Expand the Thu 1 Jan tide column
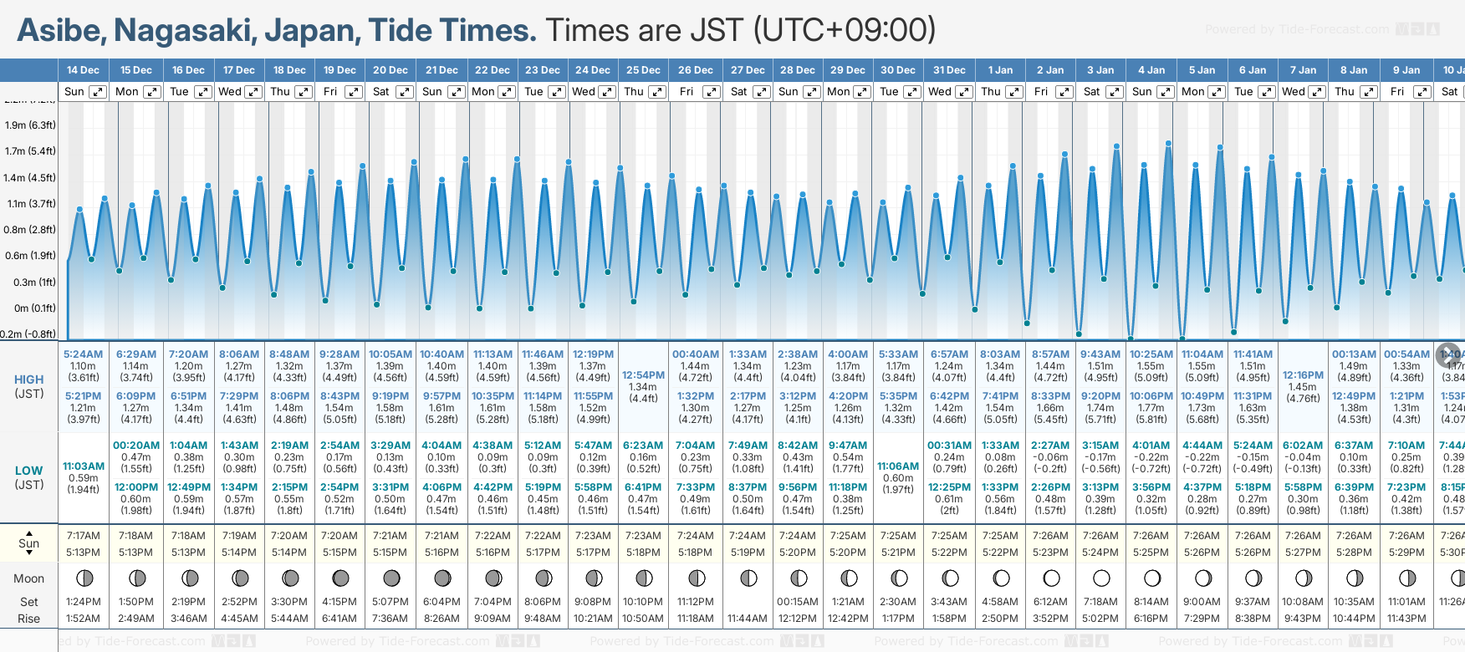Viewport: 1465px width, 652px height. pyautogui.click(x=1013, y=92)
